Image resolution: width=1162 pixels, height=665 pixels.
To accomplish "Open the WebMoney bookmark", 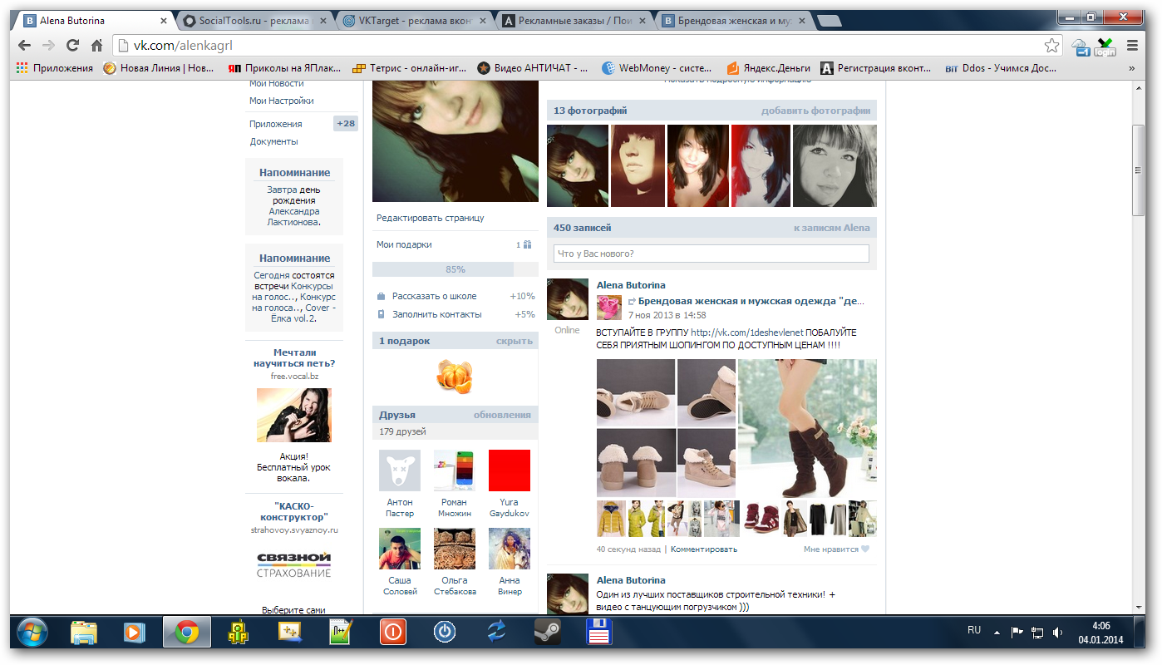I will click(x=656, y=68).
